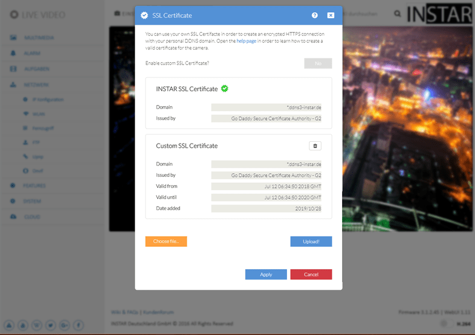Screen dimensions: 475x335
Task: Expand the System menu in the sidebar
Action: click(33, 201)
